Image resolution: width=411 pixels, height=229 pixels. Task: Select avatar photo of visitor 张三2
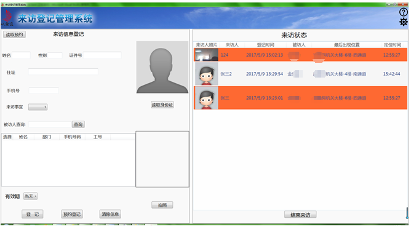(206, 74)
